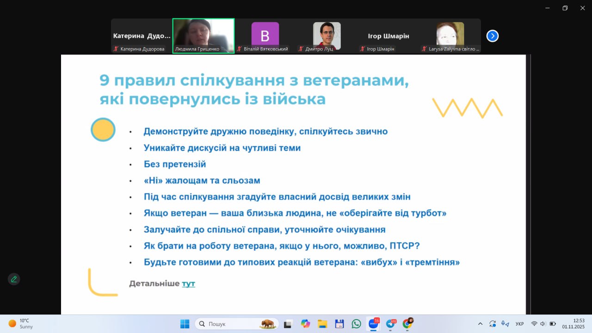Screen dimensions: 592x333
Task: Expand hidden system tray icons chevron
Action: (x=480, y=324)
